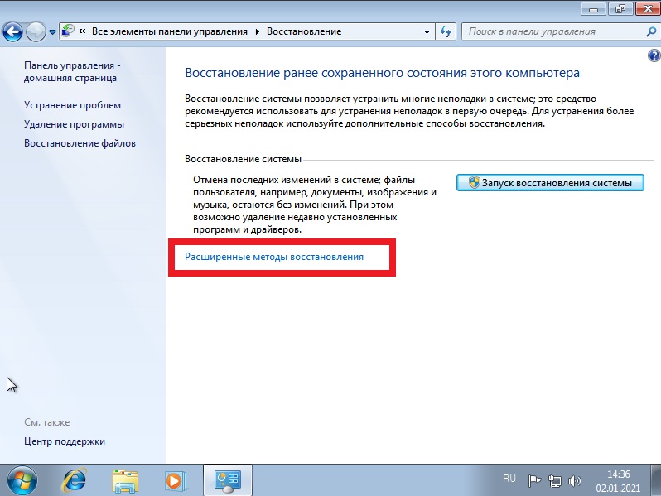This screenshot has height=496, width=661.
Task: Open the Устранение проблем link
Action: click(72, 105)
